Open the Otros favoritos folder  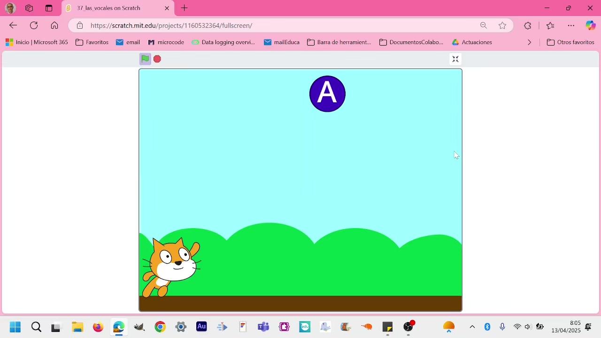(571, 42)
